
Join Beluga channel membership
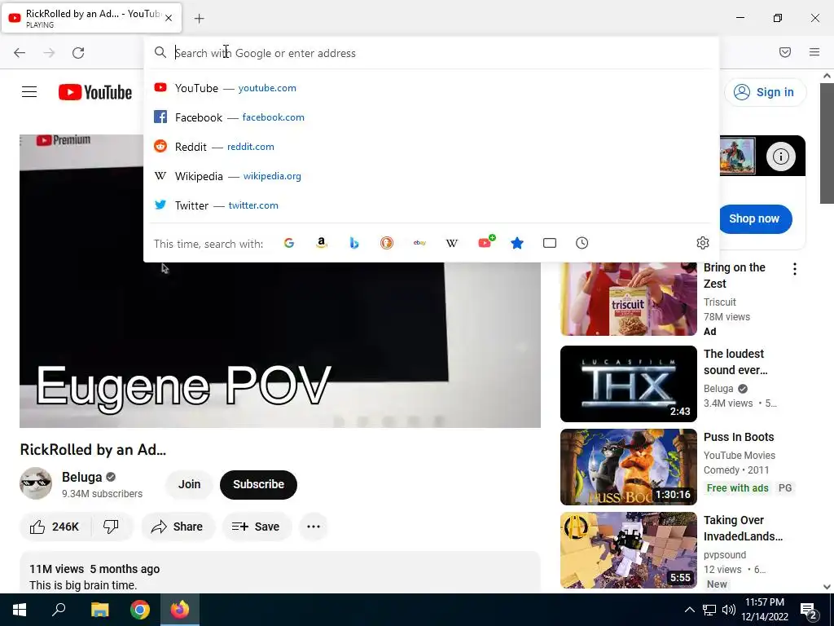coord(189,484)
